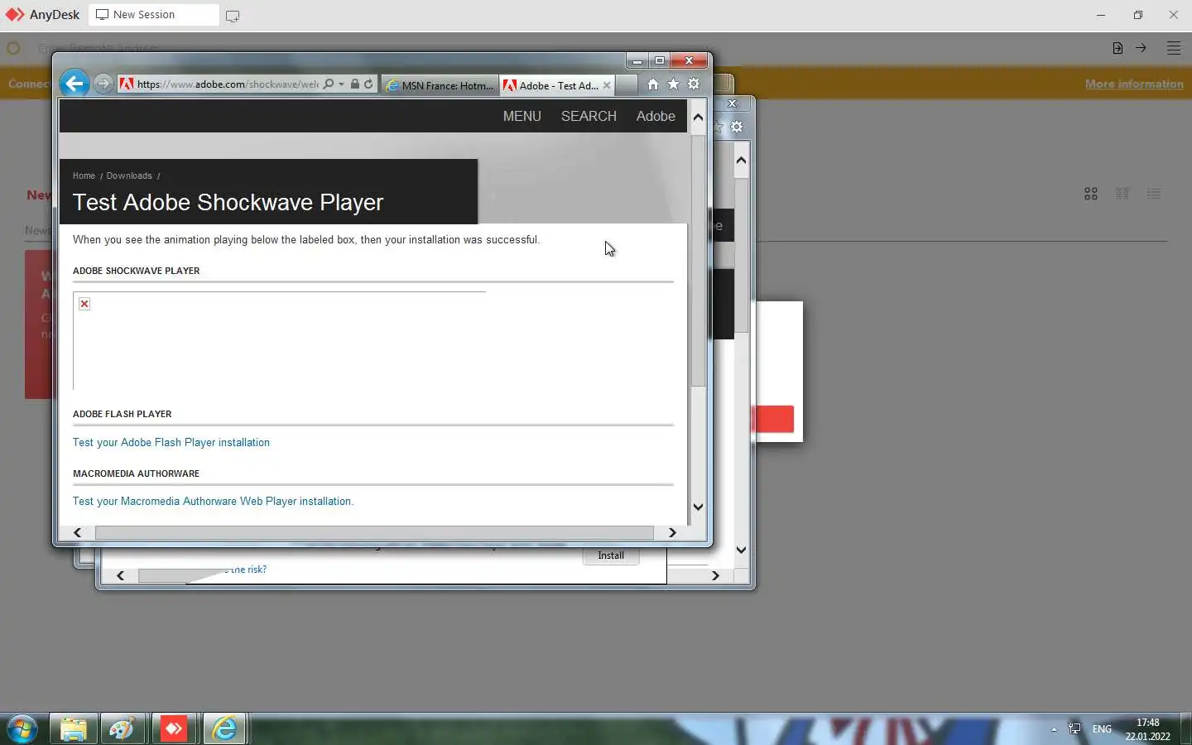
Task: Click the broken plugin image placeholder
Action: click(x=84, y=304)
